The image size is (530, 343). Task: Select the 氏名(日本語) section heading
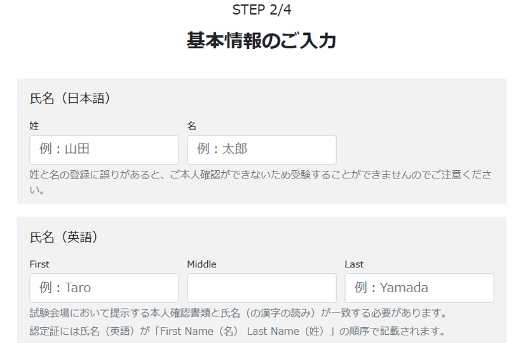[x=70, y=98]
